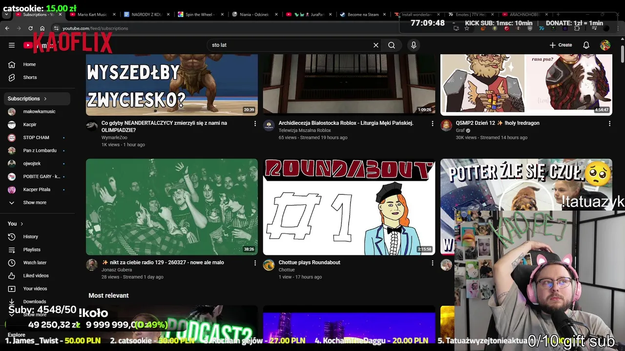Start voice search with the microphone
Image resolution: width=625 pixels, height=351 pixels.
tap(414, 45)
